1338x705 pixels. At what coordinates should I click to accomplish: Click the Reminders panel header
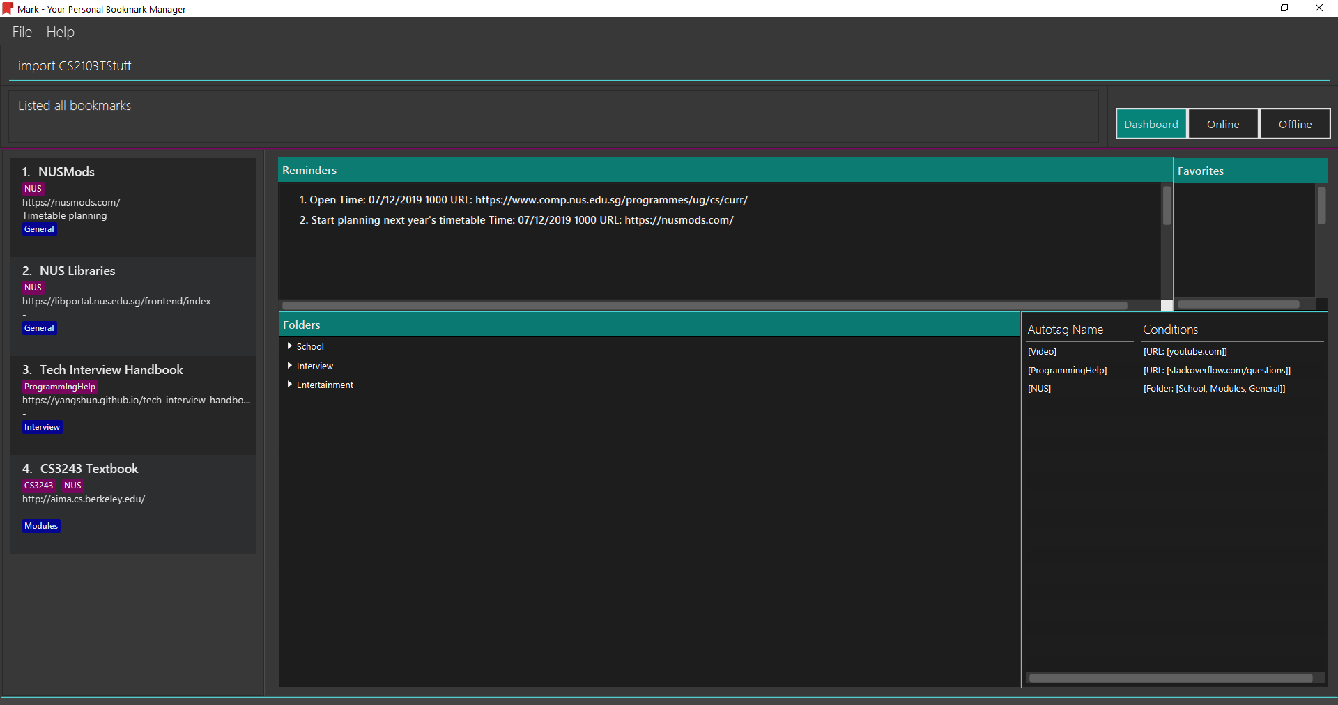[x=725, y=171]
